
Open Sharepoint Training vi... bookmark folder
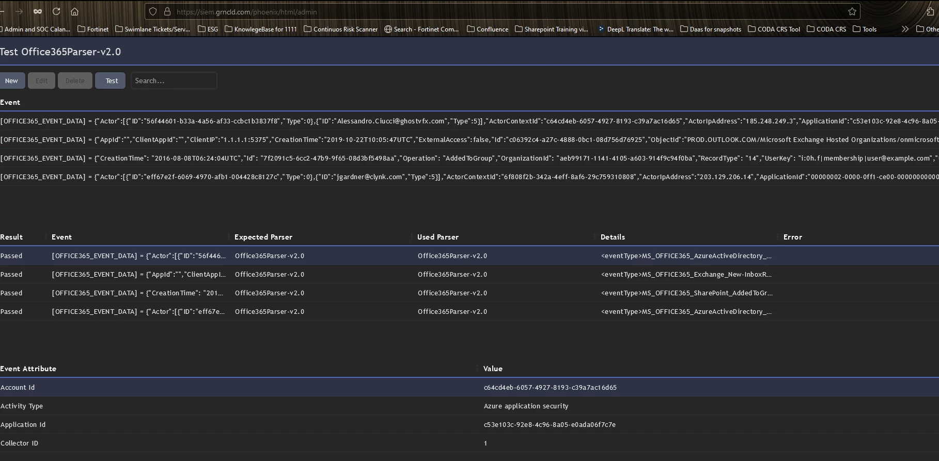(552, 29)
